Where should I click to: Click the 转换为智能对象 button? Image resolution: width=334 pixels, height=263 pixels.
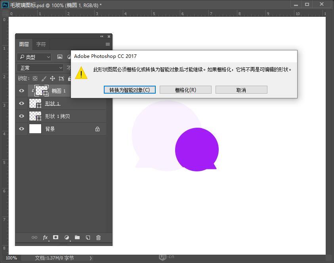pos(130,90)
